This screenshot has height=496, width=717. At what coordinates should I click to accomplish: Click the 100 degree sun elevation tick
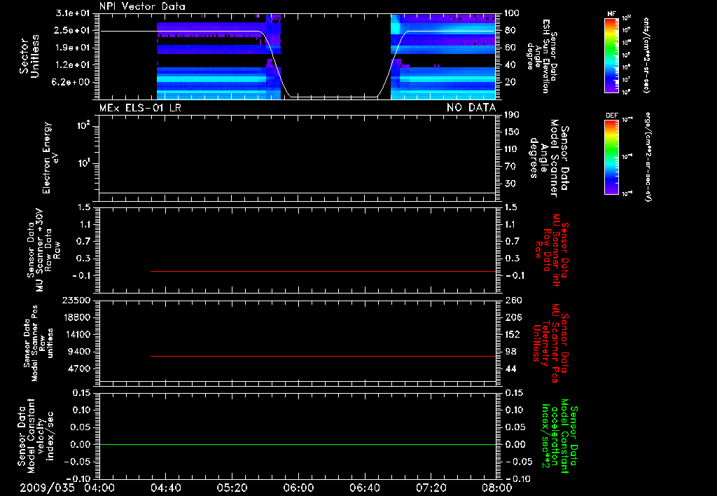(512, 13)
